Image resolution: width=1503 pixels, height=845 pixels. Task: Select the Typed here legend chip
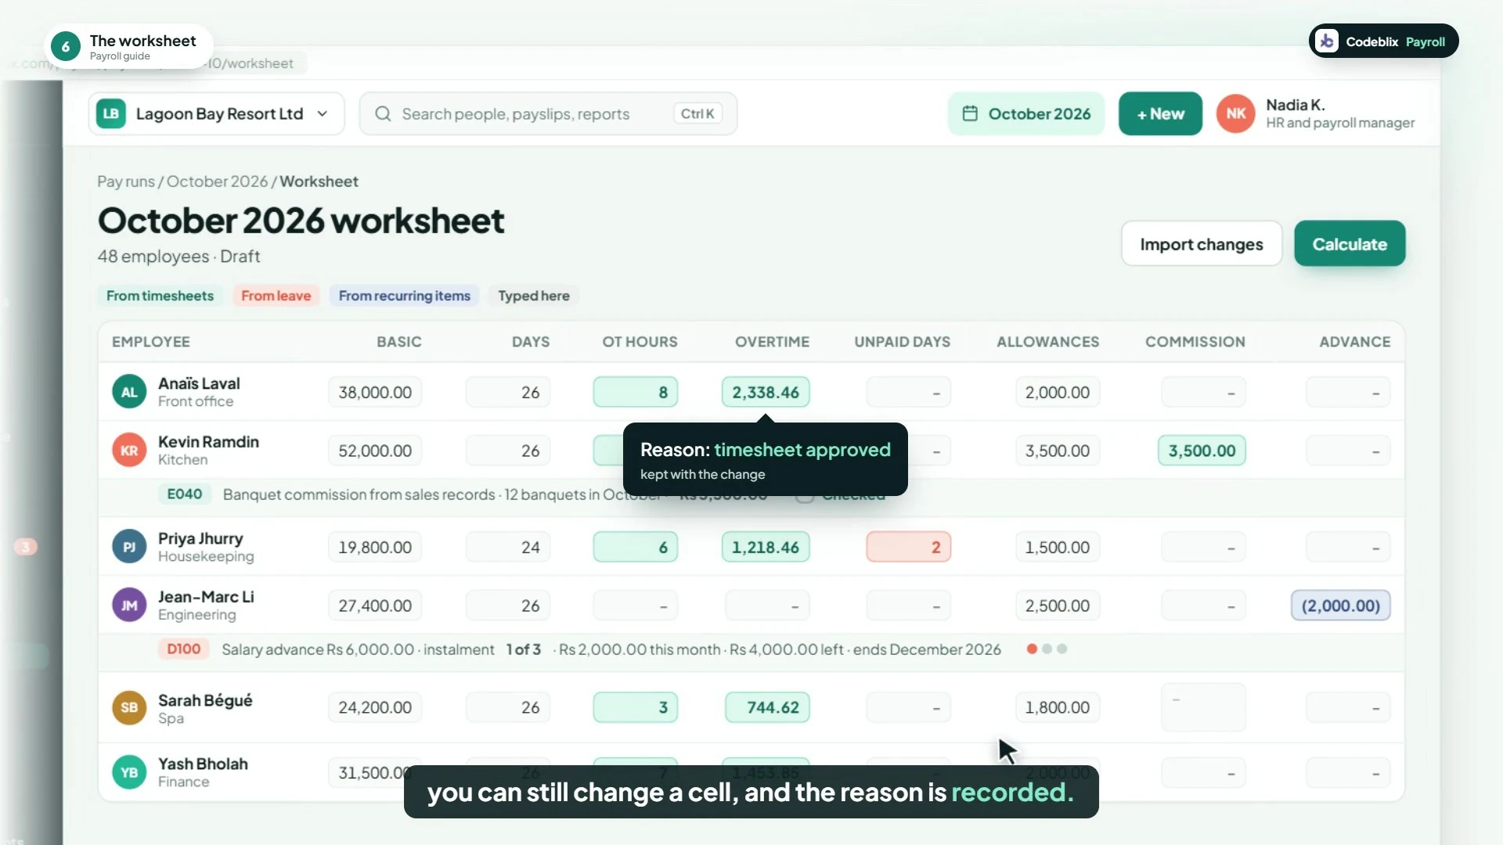[534, 296]
